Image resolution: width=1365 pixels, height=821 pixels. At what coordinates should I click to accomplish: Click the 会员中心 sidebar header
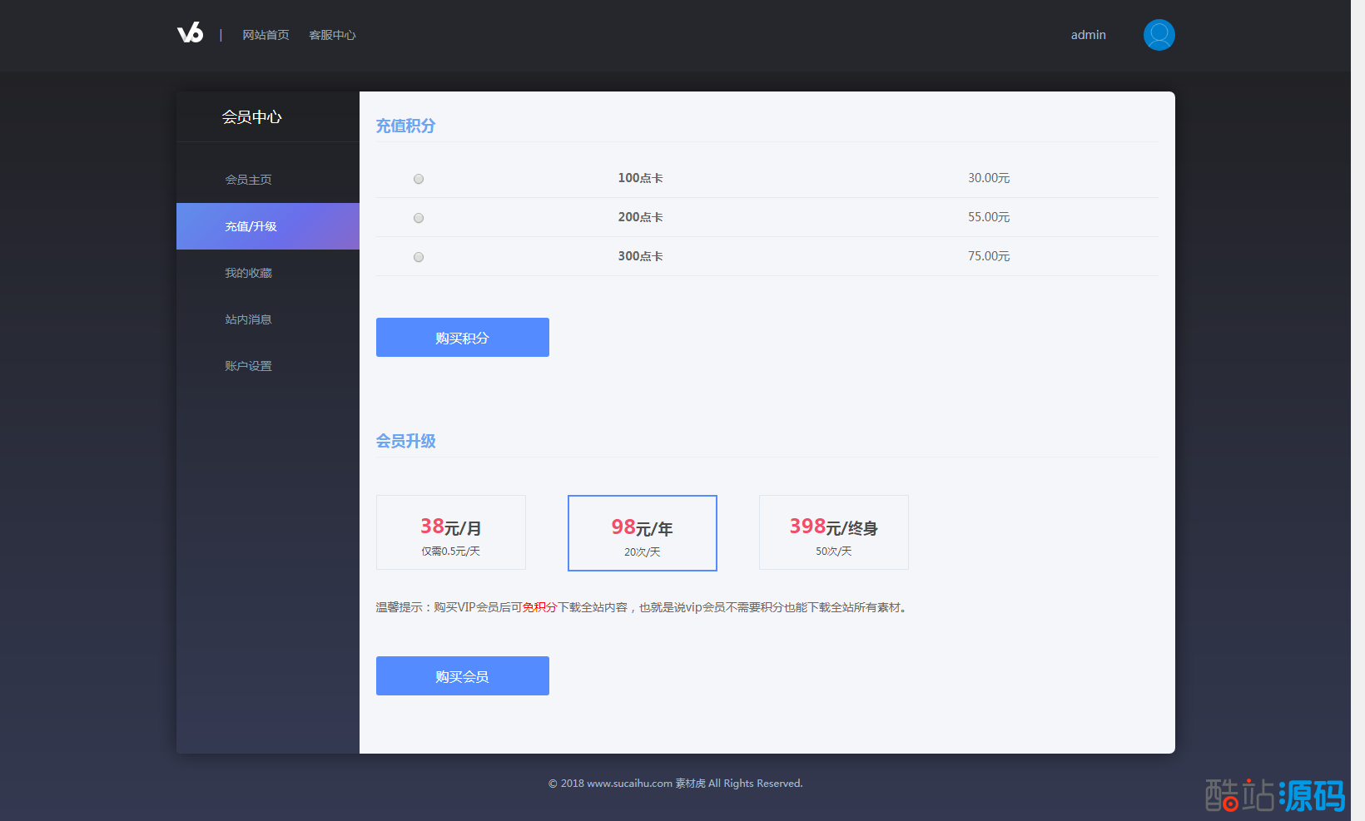pyautogui.click(x=251, y=117)
